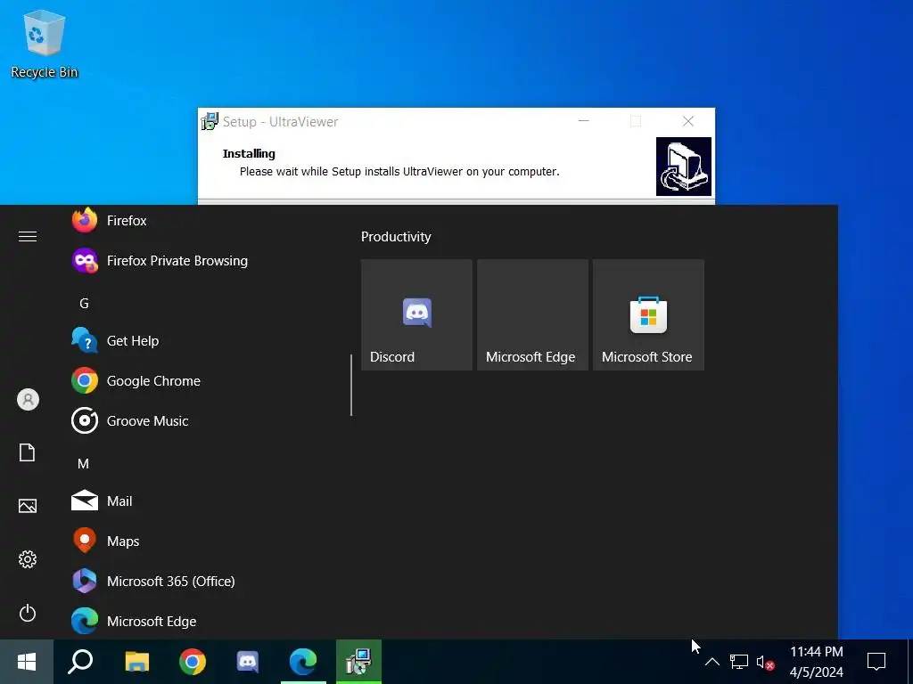Switch to UltraViewer Setup on the taskbar
The height and width of the screenshot is (684, 913).
coord(358,662)
